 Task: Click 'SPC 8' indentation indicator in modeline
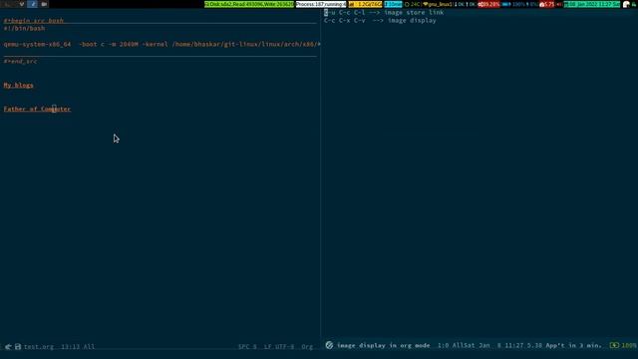coord(247,347)
